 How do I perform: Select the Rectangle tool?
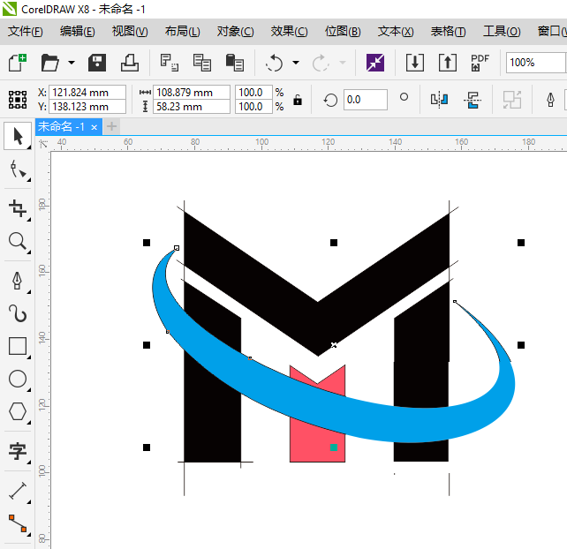click(17, 346)
